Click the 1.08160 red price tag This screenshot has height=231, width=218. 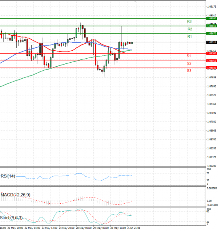click(211, 61)
